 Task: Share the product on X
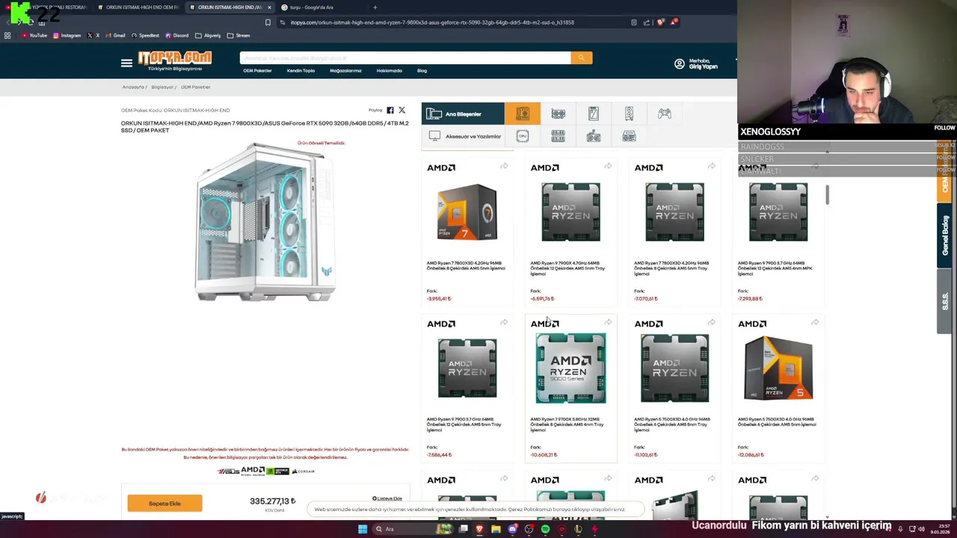tap(401, 111)
